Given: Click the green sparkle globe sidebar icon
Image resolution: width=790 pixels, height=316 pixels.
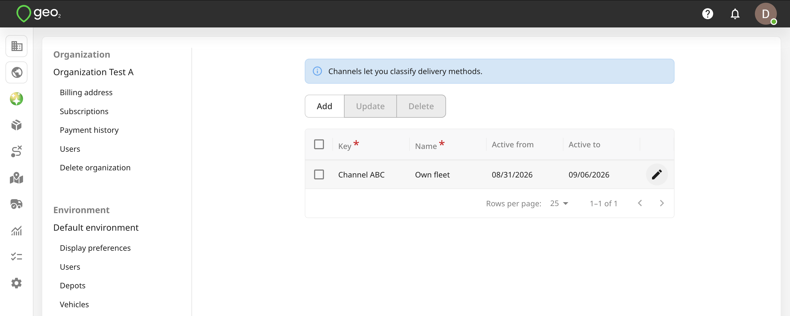Looking at the screenshot, I should (x=16, y=99).
